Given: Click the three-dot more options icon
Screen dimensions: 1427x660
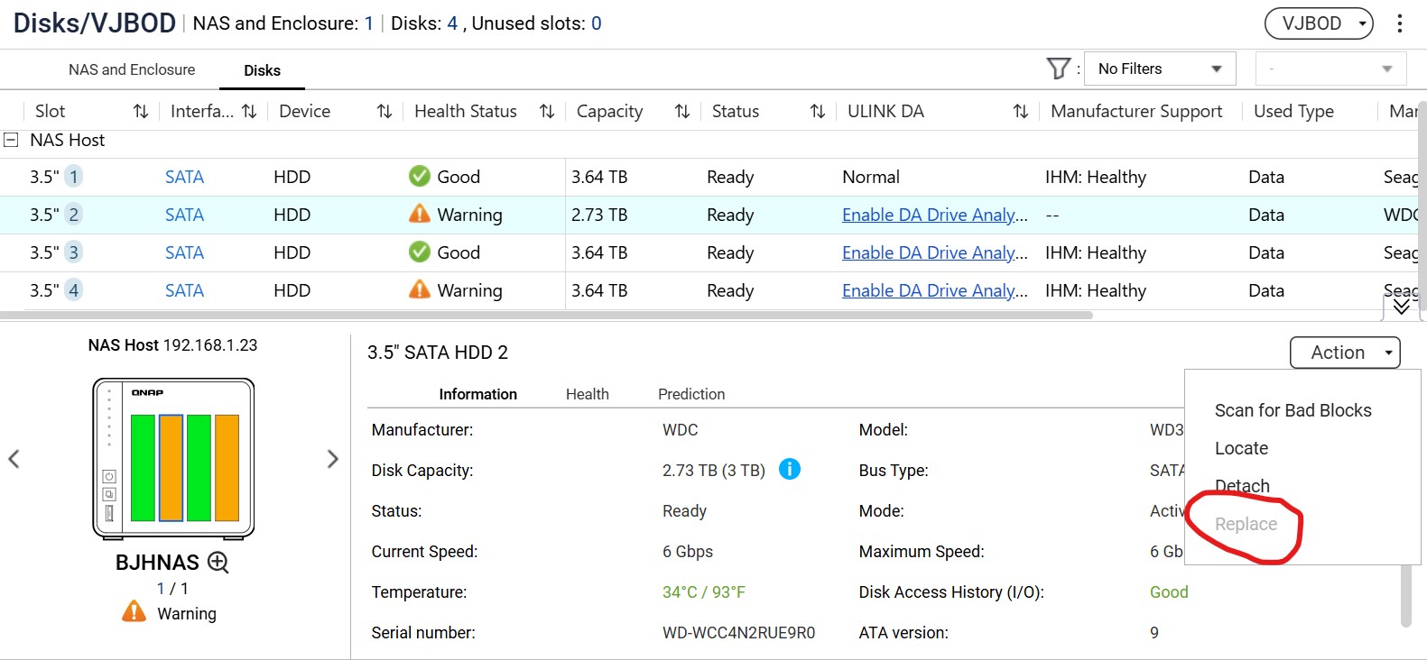Looking at the screenshot, I should click(1399, 23).
